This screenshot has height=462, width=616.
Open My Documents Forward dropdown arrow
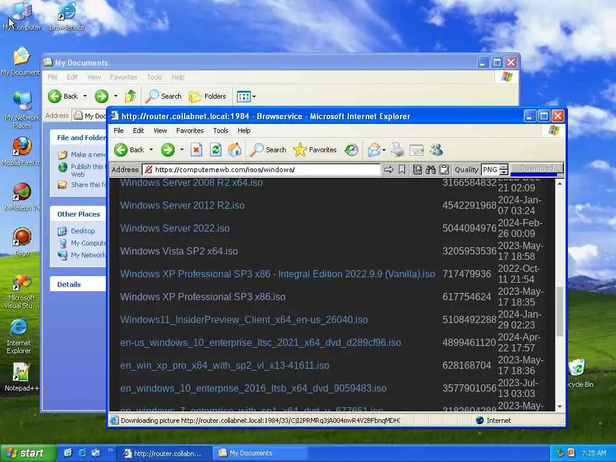coord(115,96)
